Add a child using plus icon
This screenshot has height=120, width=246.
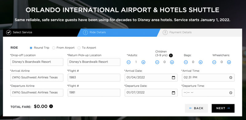(172, 62)
